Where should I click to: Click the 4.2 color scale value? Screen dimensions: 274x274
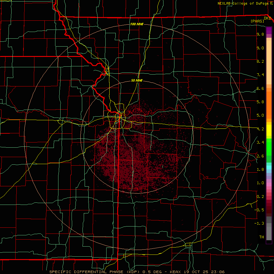(x=260, y=129)
